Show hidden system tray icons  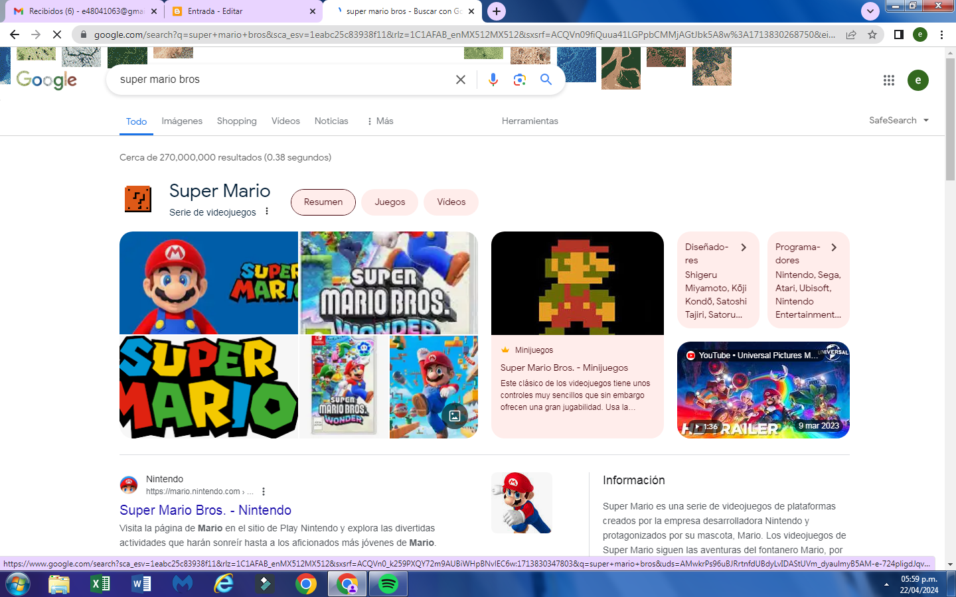[x=886, y=584]
